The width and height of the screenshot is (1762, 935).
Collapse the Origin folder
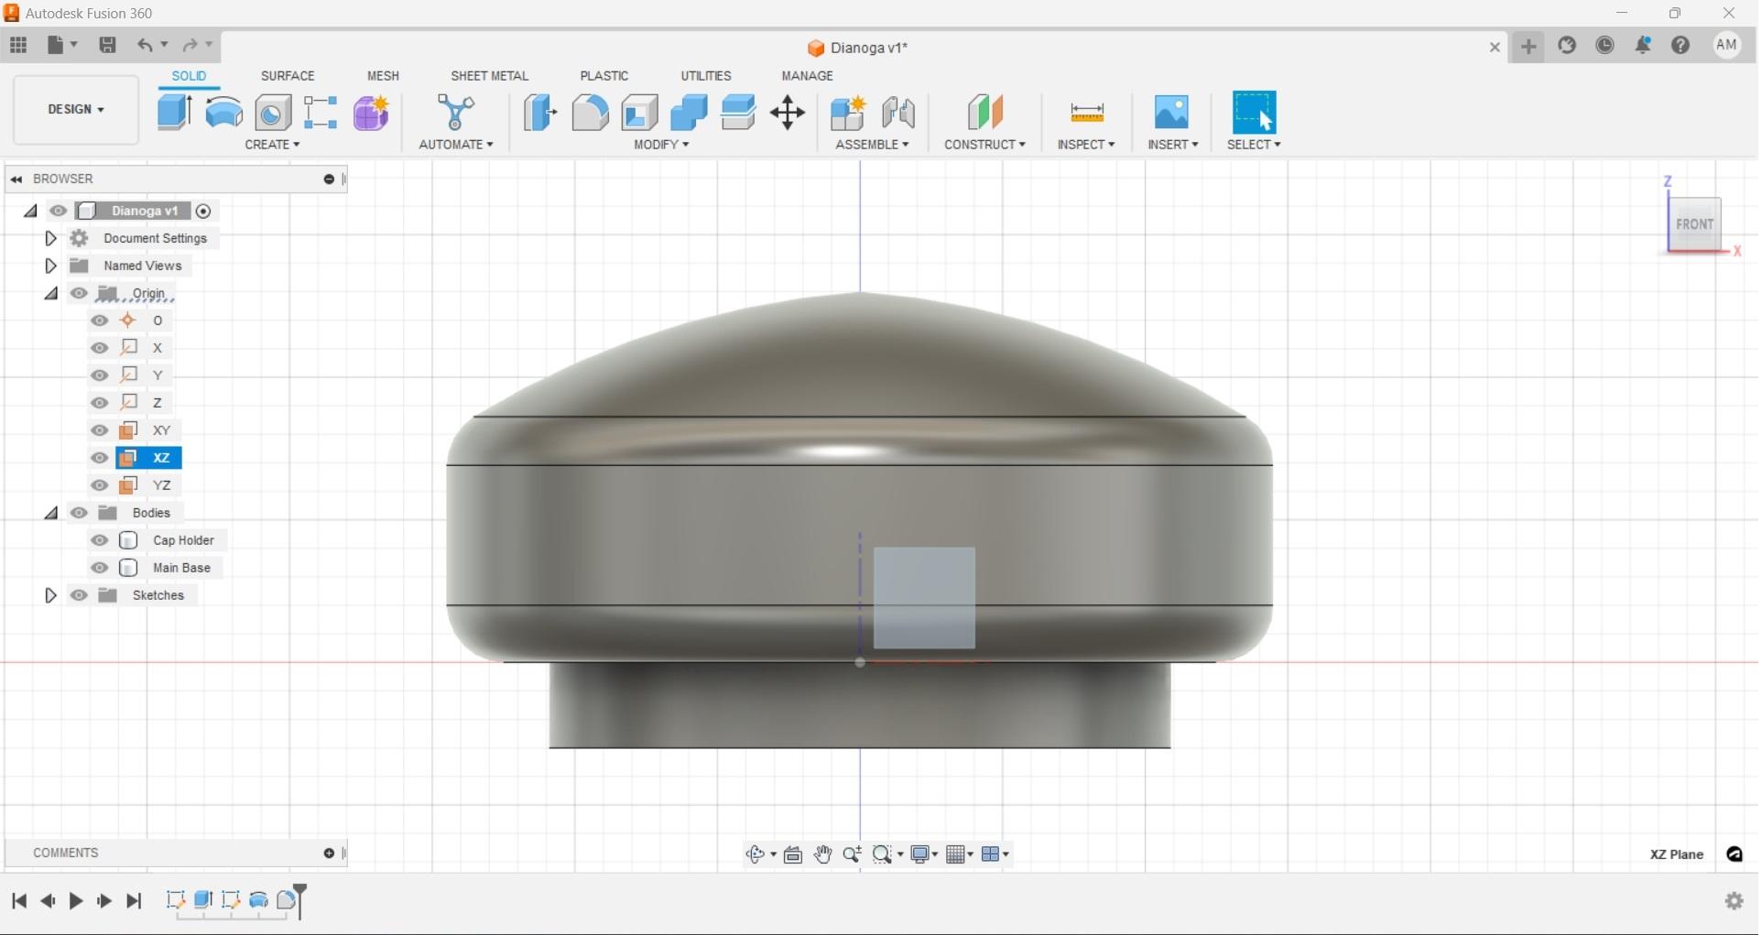point(51,293)
